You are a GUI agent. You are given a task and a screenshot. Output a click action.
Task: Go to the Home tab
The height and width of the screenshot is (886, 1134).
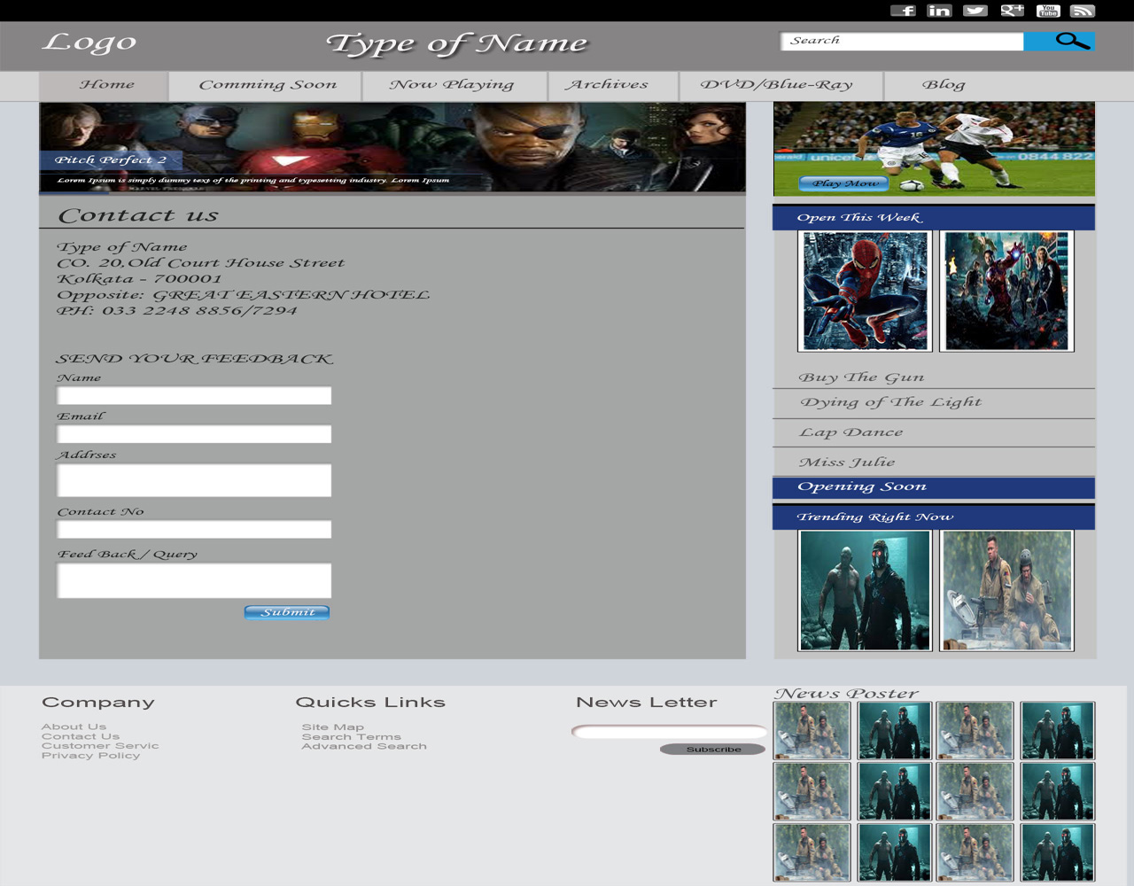106,85
